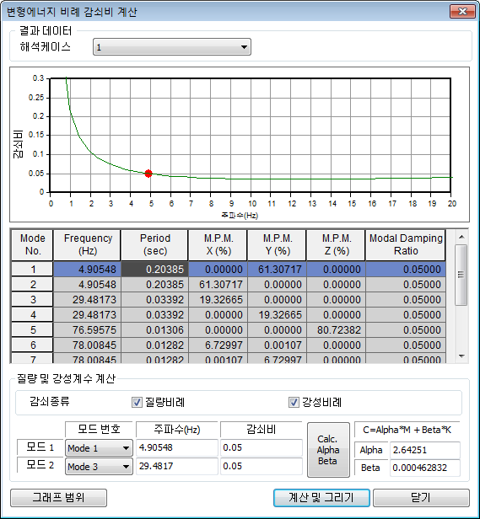Expand the 모드 1 mode number dropdown
This screenshot has height=519, width=480.
[x=99, y=448]
